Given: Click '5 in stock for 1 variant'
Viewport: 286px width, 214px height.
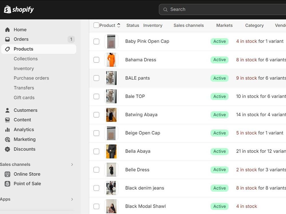Looking at the screenshot, I should [x=260, y=133].
